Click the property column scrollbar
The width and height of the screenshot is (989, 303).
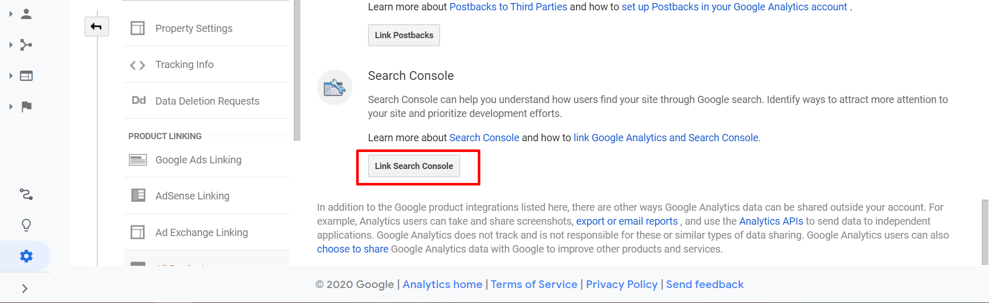[297, 70]
